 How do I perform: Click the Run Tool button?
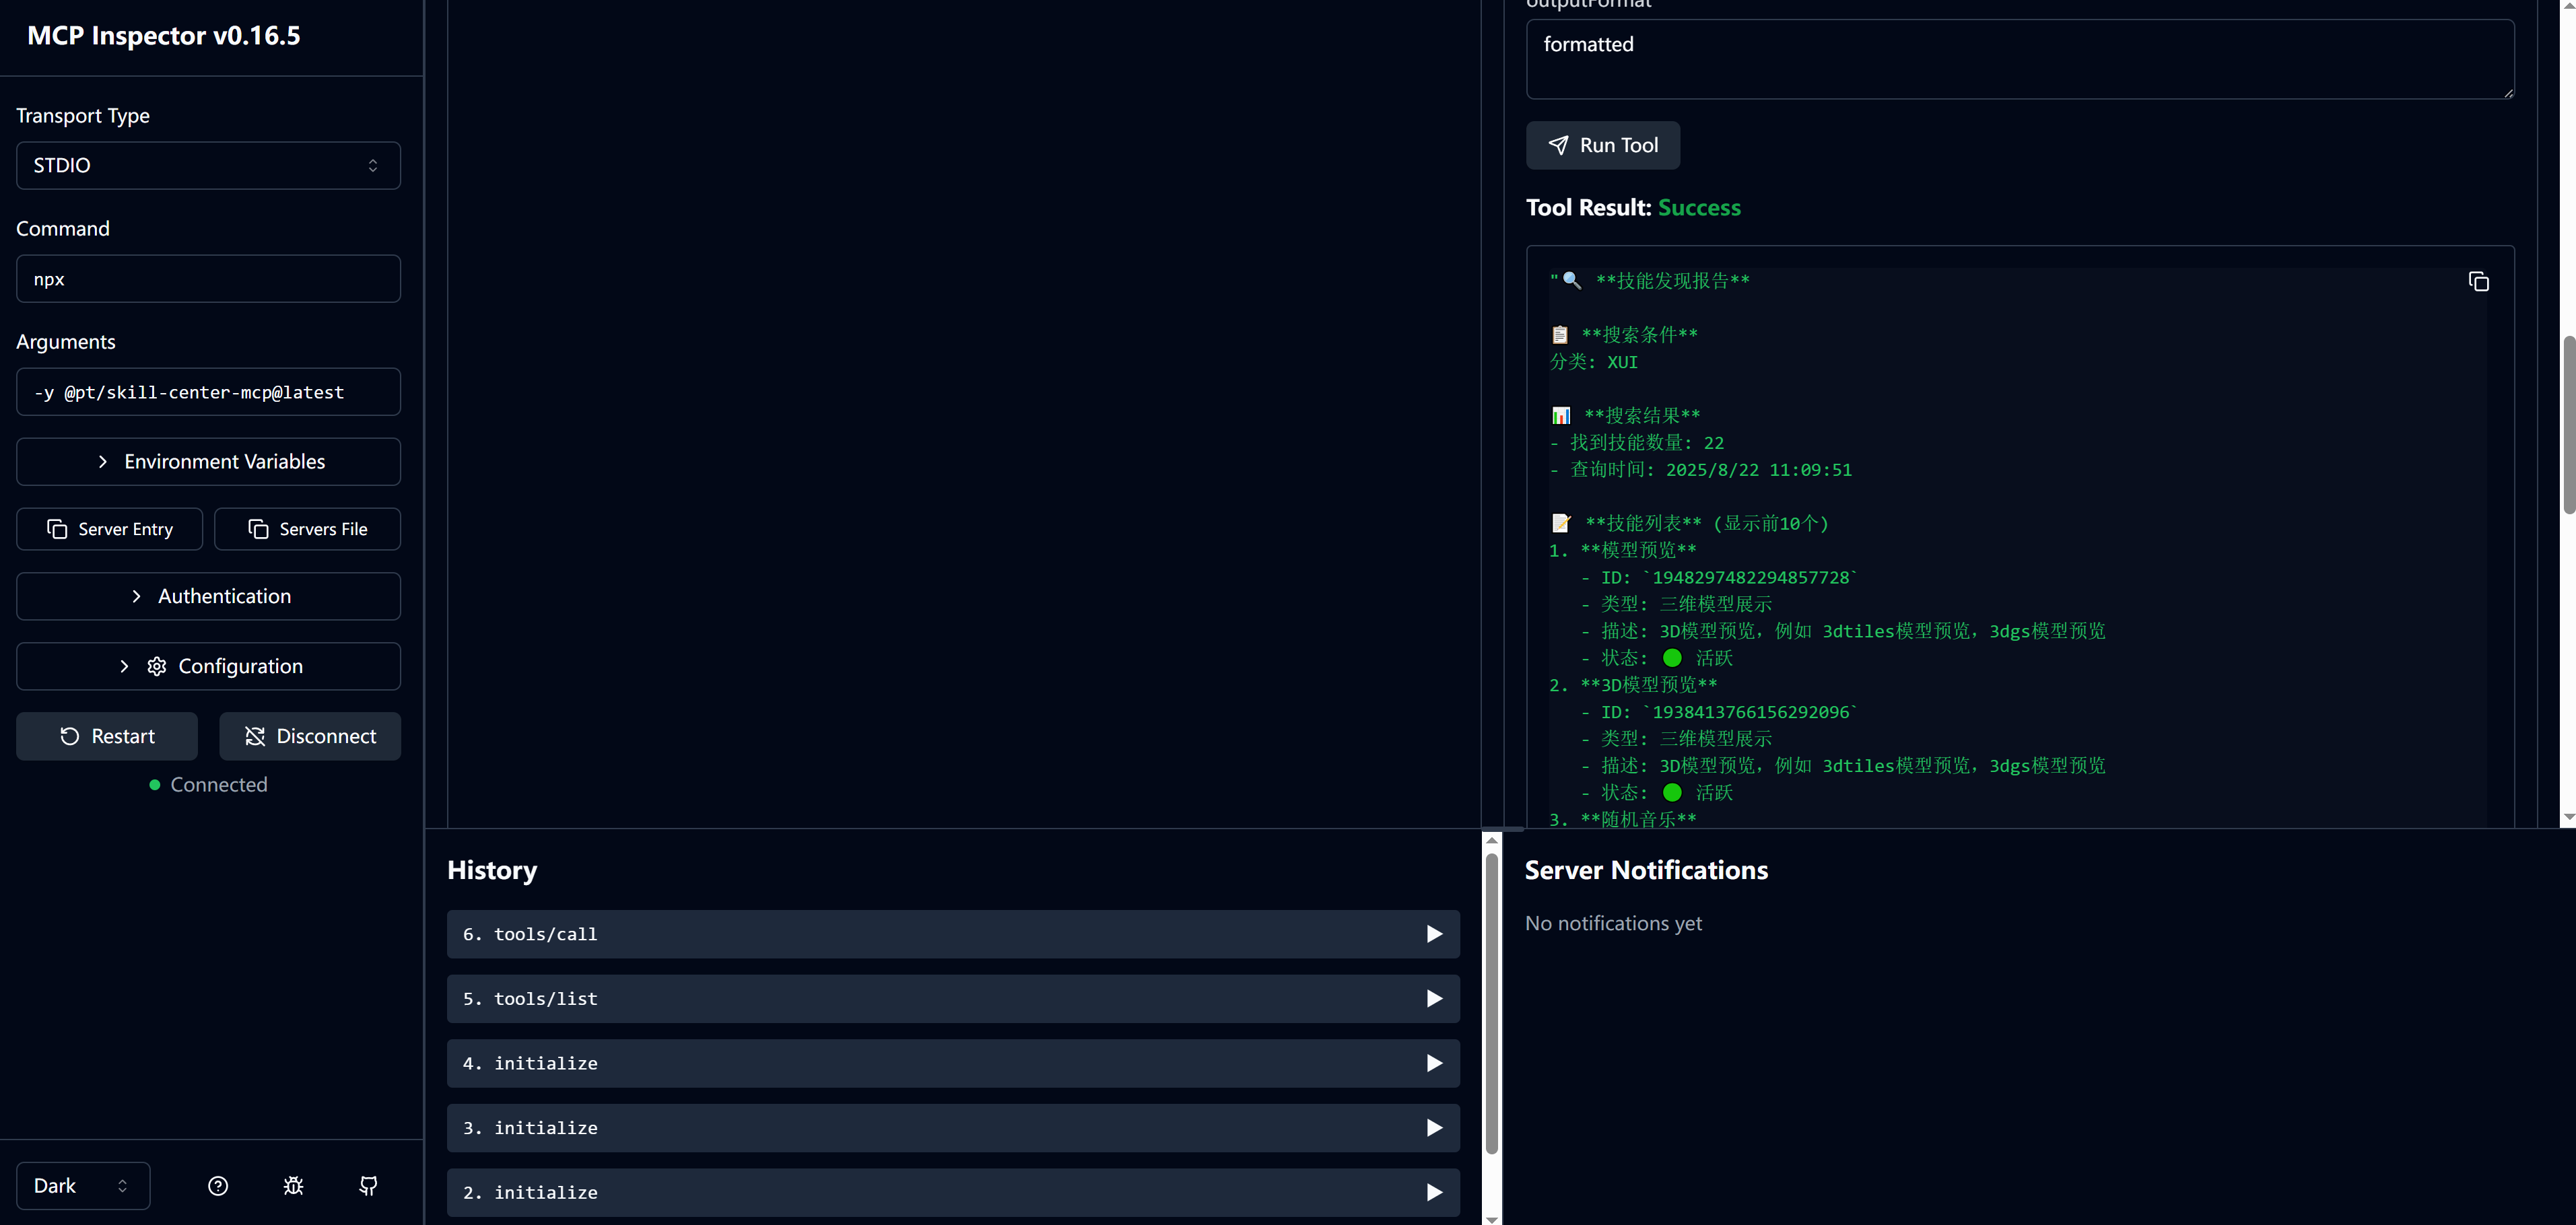tap(1602, 145)
